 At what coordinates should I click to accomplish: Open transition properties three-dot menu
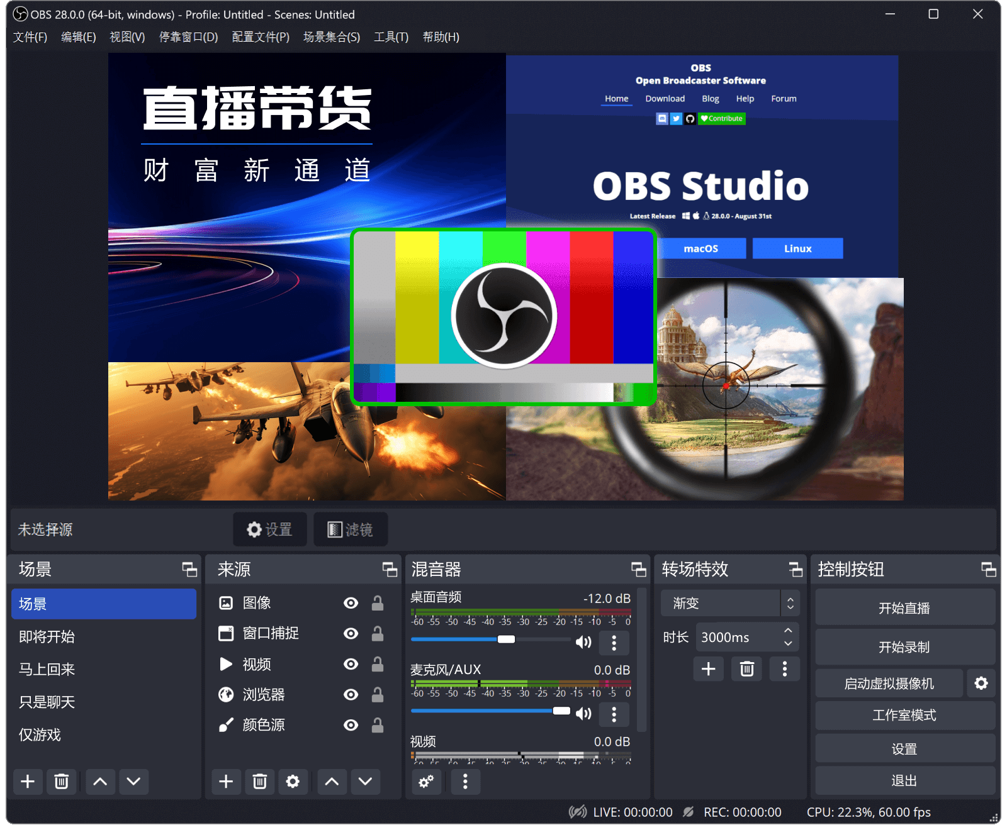coord(785,668)
